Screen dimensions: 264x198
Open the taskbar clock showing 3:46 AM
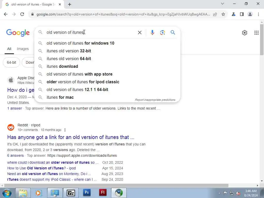(x=251, y=193)
